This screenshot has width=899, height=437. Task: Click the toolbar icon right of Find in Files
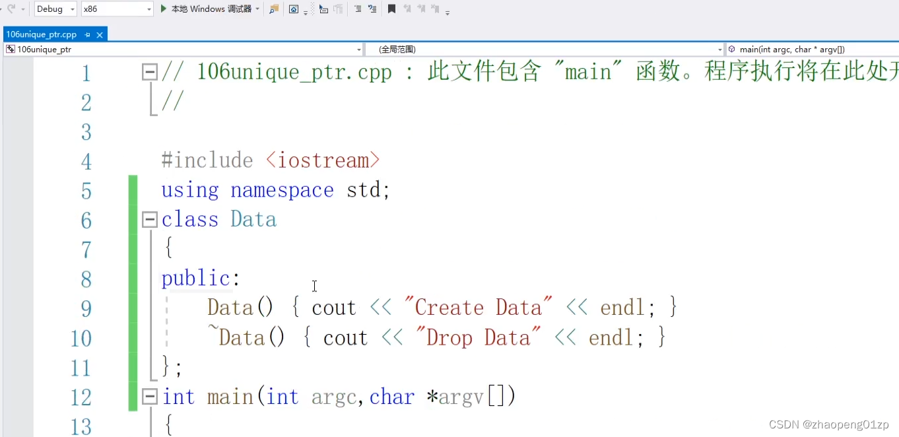[x=294, y=9]
